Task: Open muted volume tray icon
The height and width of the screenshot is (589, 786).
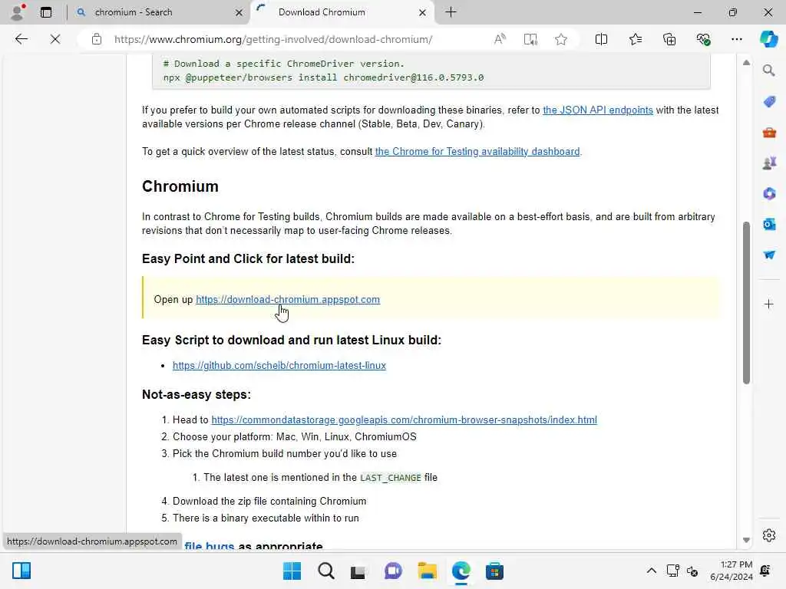Action: coord(692,571)
